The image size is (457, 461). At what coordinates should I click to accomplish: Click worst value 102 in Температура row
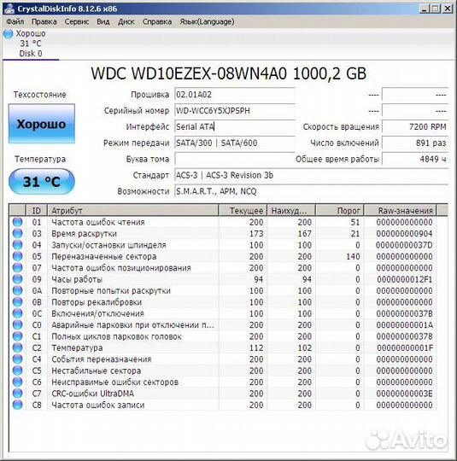[x=304, y=348]
